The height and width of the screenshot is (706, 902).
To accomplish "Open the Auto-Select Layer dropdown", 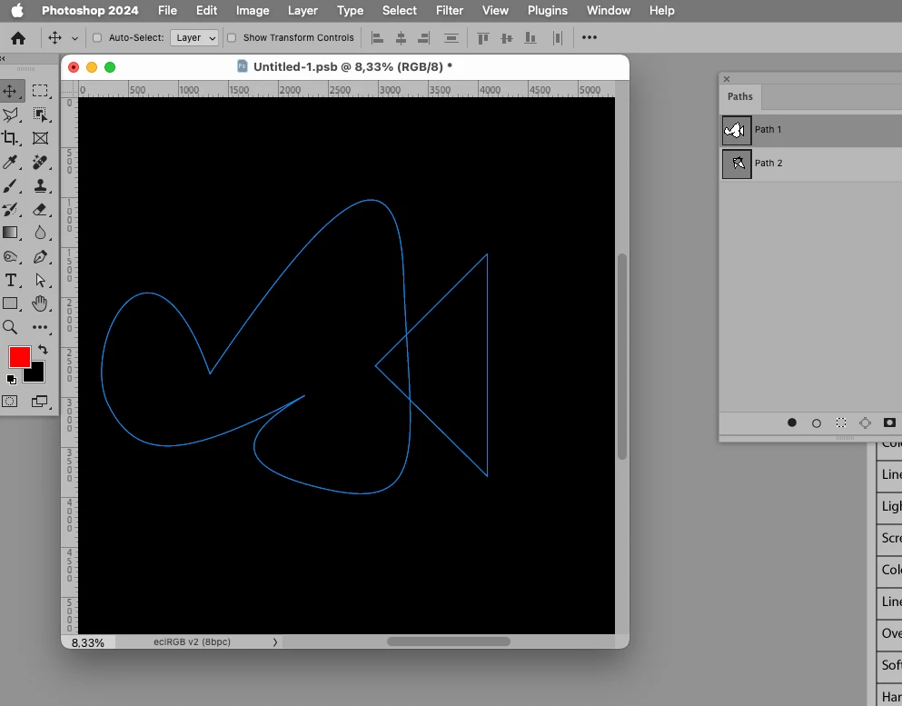I will [194, 37].
